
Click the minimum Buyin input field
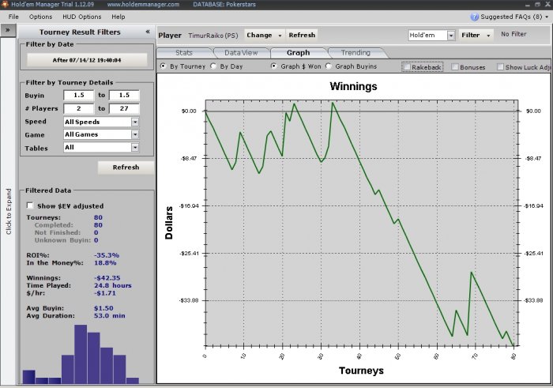79,96
